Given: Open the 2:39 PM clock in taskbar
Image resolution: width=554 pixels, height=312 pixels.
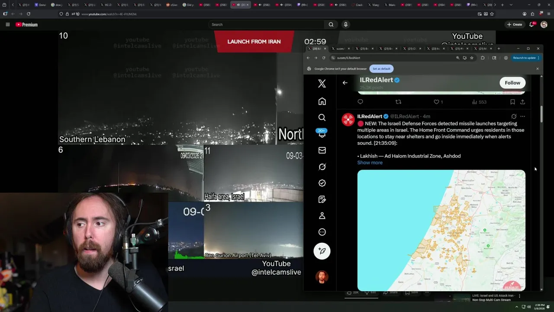Looking at the screenshot, I should (539, 307).
